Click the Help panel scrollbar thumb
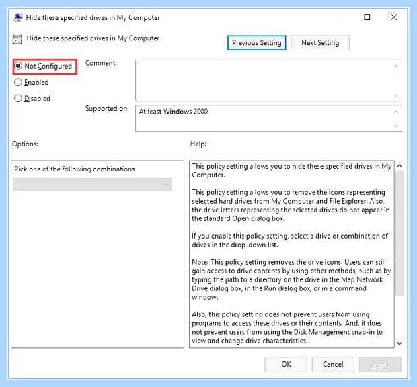Viewport: 417px width, 387px height. (x=400, y=233)
